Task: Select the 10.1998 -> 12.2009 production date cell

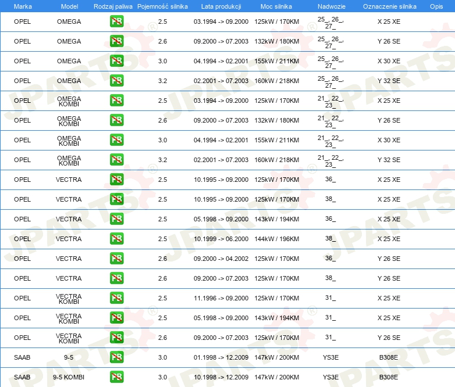Action: 221,377
